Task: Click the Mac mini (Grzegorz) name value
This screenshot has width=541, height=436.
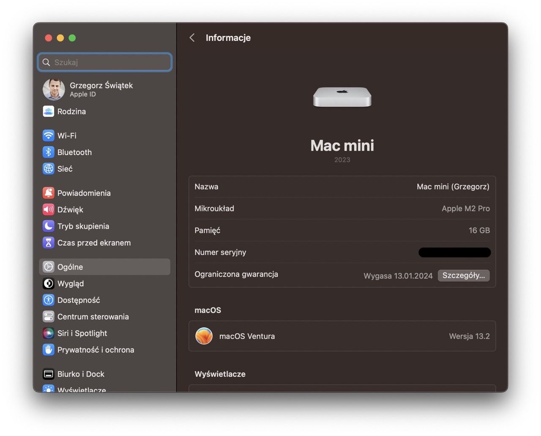Action: tap(453, 186)
